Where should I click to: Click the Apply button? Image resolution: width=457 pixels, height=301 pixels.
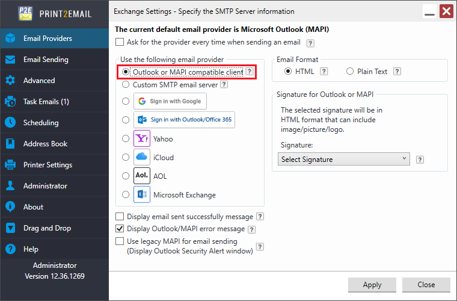pyautogui.click(x=372, y=285)
